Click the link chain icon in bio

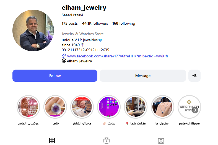[x=64, y=56]
